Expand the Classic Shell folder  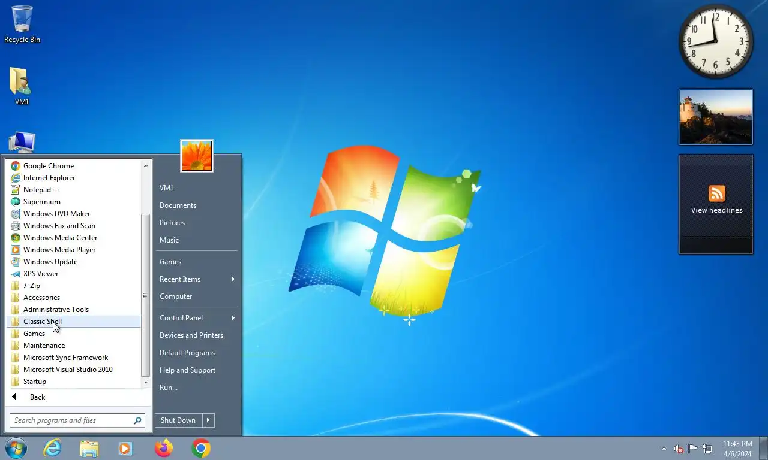[x=73, y=322]
